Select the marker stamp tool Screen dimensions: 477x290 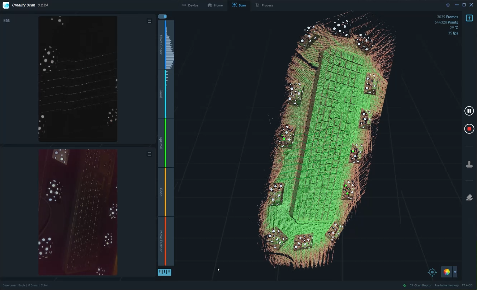[x=469, y=165]
